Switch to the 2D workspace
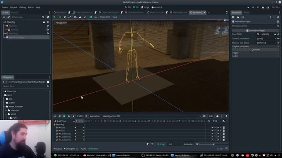This screenshot has height=158, width=282. click(128, 7)
